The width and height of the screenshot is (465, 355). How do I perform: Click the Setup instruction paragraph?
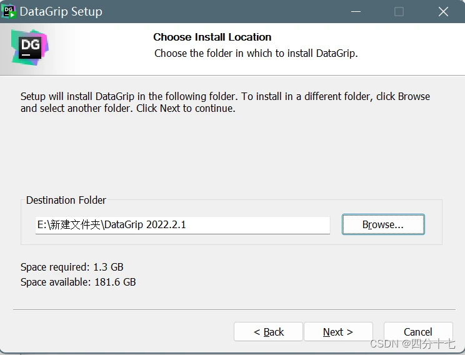point(225,102)
